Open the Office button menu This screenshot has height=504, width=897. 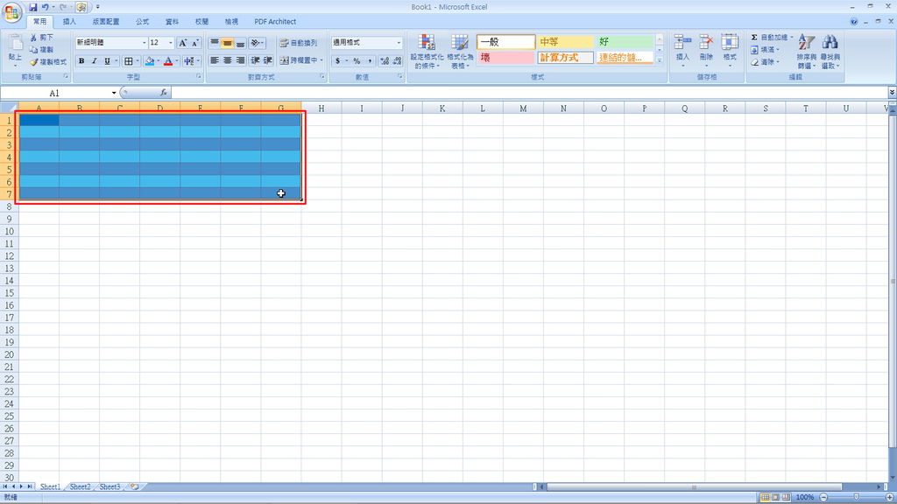point(11,11)
